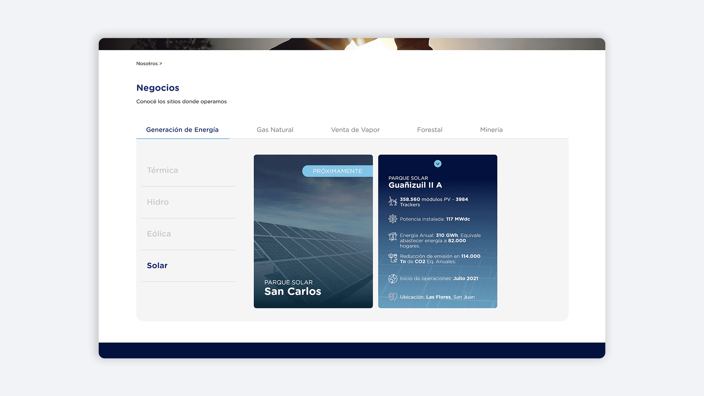This screenshot has height=396, width=704.
Task: Switch to the Minería tab
Action: [x=491, y=129]
